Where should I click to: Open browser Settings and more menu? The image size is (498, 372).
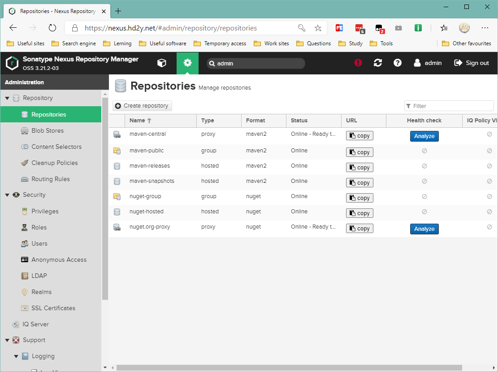485,28
